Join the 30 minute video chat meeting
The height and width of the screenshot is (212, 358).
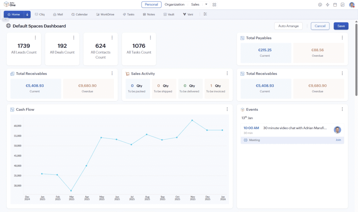(x=338, y=140)
